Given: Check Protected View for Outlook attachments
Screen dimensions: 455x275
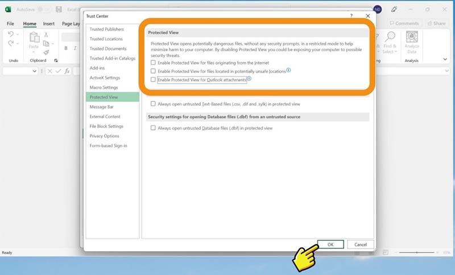Looking at the screenshot, I should coord(153,79).
